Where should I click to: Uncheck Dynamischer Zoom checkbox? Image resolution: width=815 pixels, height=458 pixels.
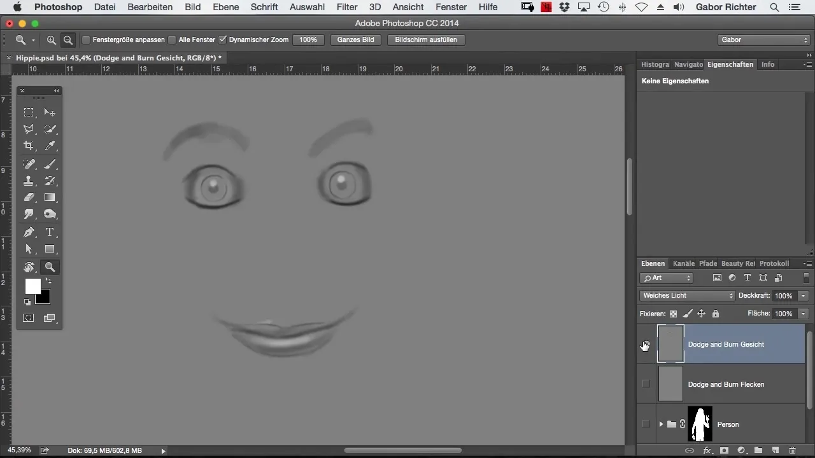point(222,39)
